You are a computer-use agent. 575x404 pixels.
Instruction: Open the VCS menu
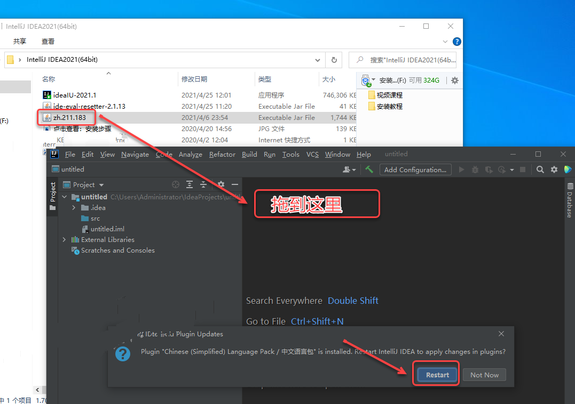click(x=312, y=155)
